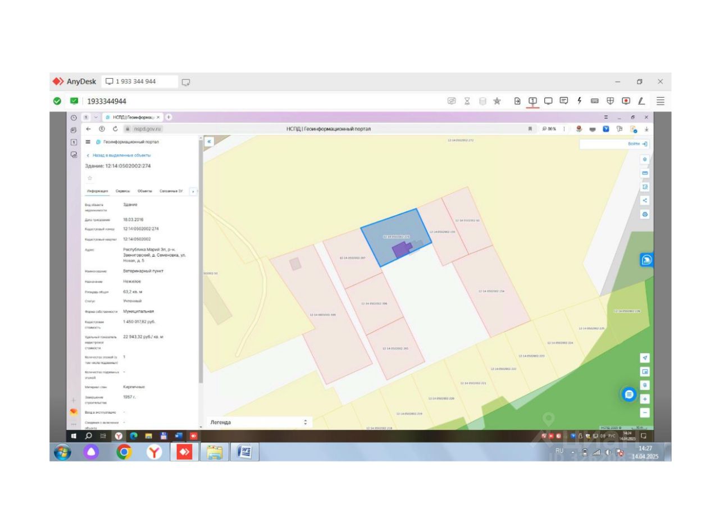Open a new browser tab with plus
The height and width of the screenshot is (508, 719).
(169, 117)
